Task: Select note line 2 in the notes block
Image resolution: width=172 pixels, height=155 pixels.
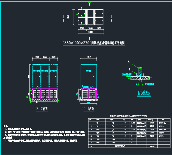Action: pyautogui.click(x=45, y=132)
